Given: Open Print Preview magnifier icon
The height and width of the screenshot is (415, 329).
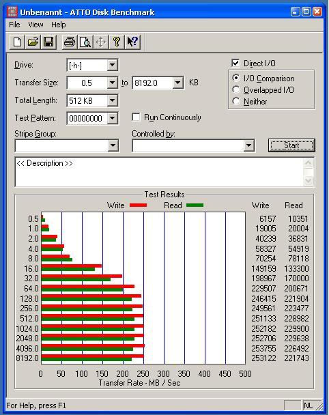Looking at the screenshot, I should pos(85,42).
